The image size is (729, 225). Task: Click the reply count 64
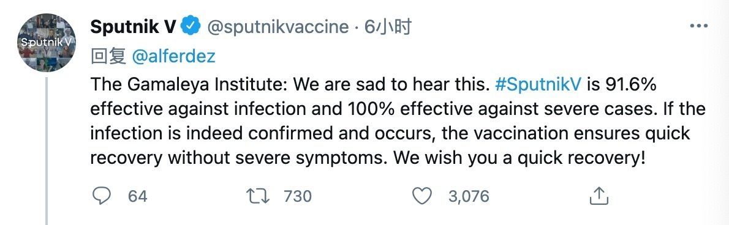(137, 197)
